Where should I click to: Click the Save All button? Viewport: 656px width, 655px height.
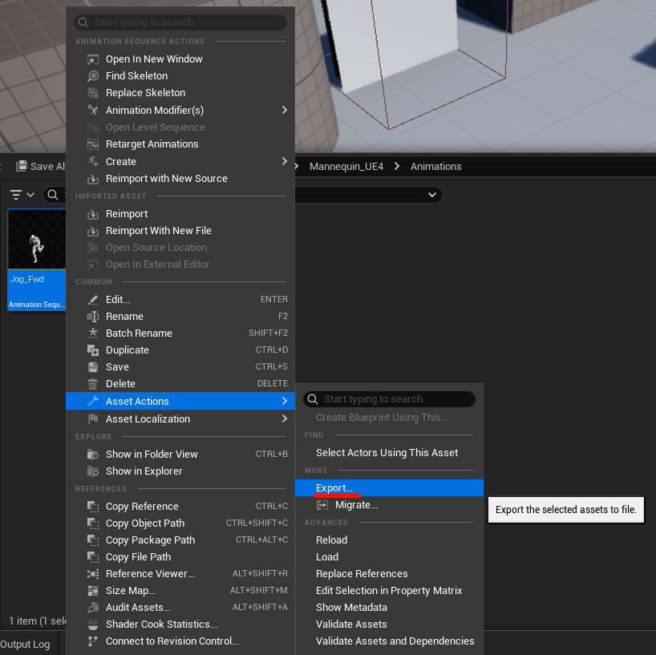coord(38,166)
